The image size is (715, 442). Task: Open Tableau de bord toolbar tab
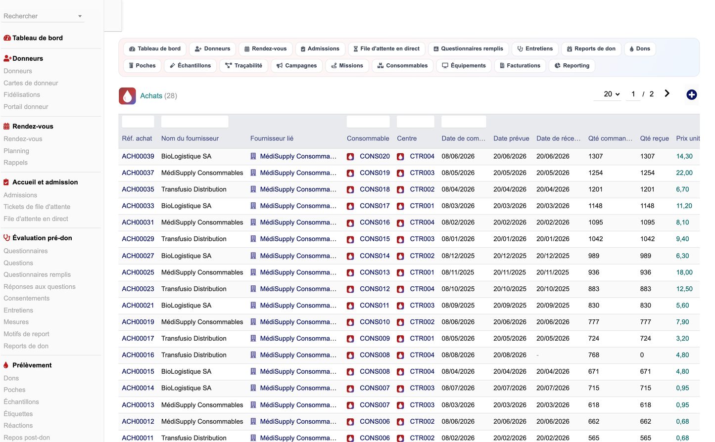coord(155,49)
